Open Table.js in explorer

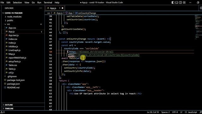[12, 69]
